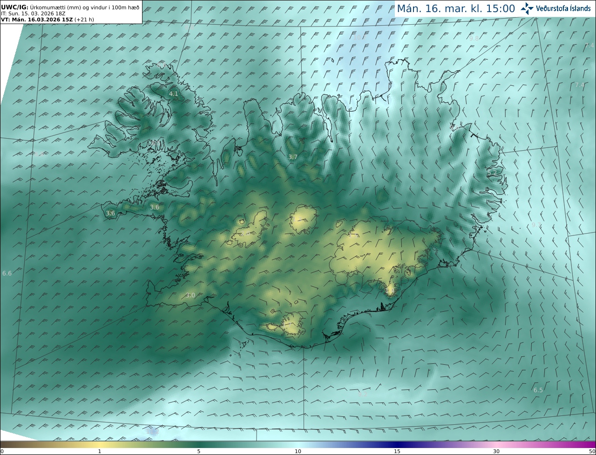Click the '50' tick on the color scale
This screenshot has width=596, height=455.
click(x=592, y=451)
